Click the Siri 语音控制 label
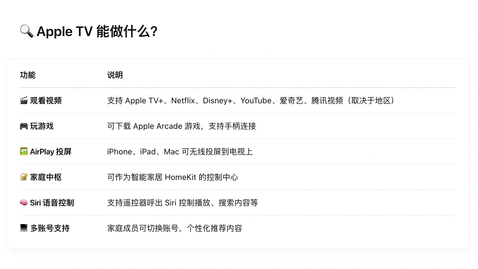The image size is (478, 269). pos(52,203)
